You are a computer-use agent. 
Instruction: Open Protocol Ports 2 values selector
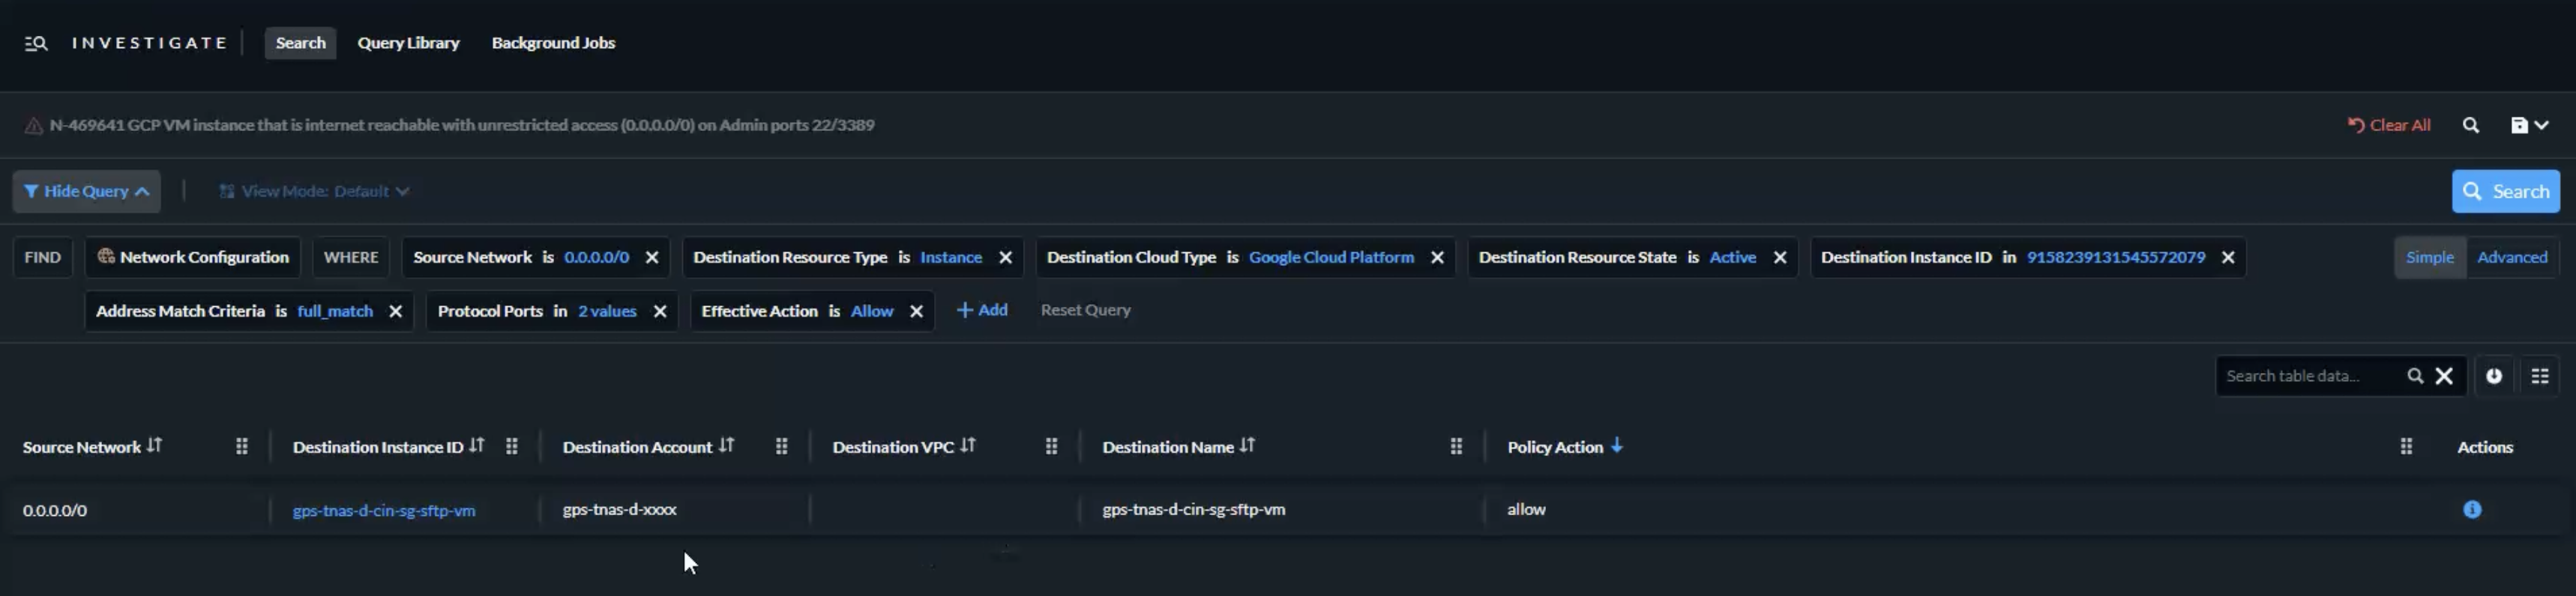(x=607, y=311)
